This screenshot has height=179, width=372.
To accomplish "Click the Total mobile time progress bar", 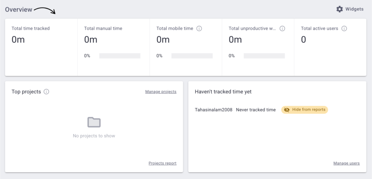I will pos(192,56).
